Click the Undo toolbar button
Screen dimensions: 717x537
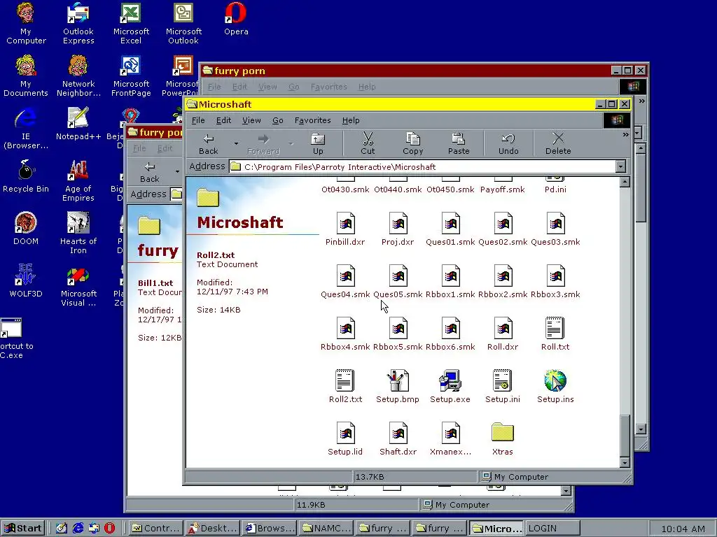(508, 143)
